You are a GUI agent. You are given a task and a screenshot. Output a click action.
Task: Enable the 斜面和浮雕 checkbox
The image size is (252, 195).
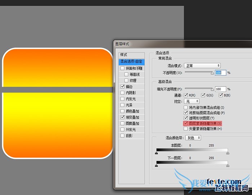(x=123, y=68)
